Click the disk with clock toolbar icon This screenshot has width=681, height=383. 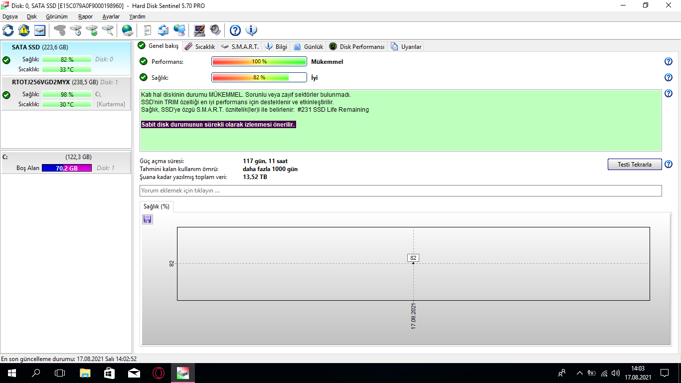[76, 30]
